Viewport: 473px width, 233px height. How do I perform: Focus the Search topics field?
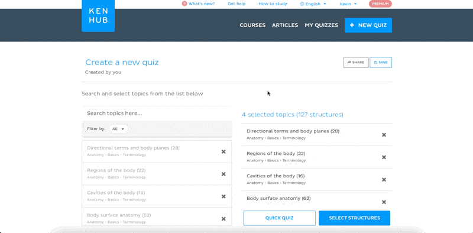coord(157,114)
